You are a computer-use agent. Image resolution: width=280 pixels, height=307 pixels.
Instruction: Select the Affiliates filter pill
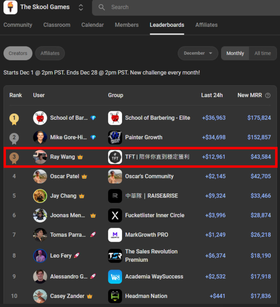coord(50,53)
